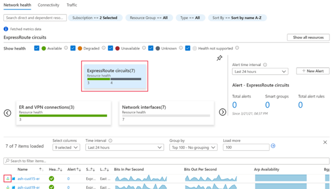Click the Load more value field

(246, 147)
